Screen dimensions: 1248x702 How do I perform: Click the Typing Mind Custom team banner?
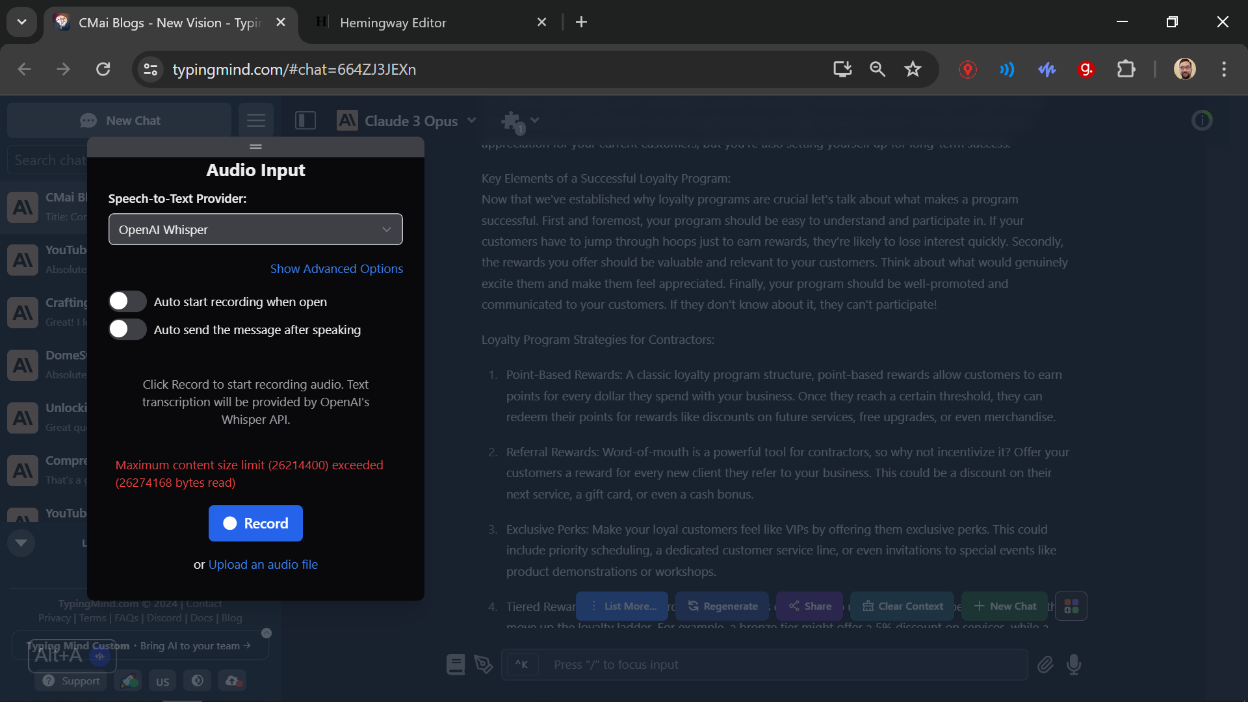(x=140, y=645)
